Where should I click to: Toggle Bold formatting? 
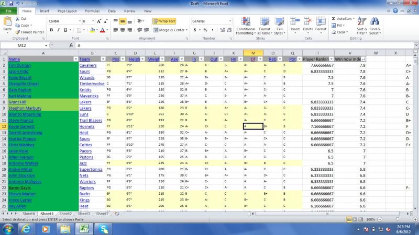[x=51, y=30]
